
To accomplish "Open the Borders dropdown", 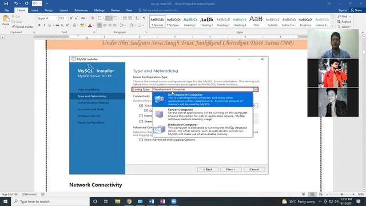I will (142, 25).
